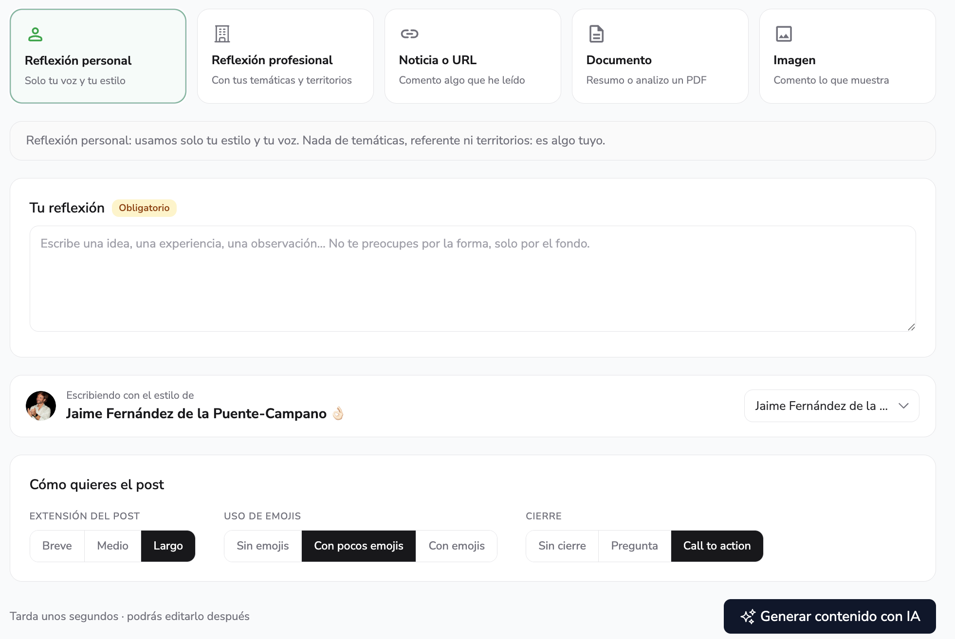Click Jaime Fernández's profile avatar

coord(41,406)
